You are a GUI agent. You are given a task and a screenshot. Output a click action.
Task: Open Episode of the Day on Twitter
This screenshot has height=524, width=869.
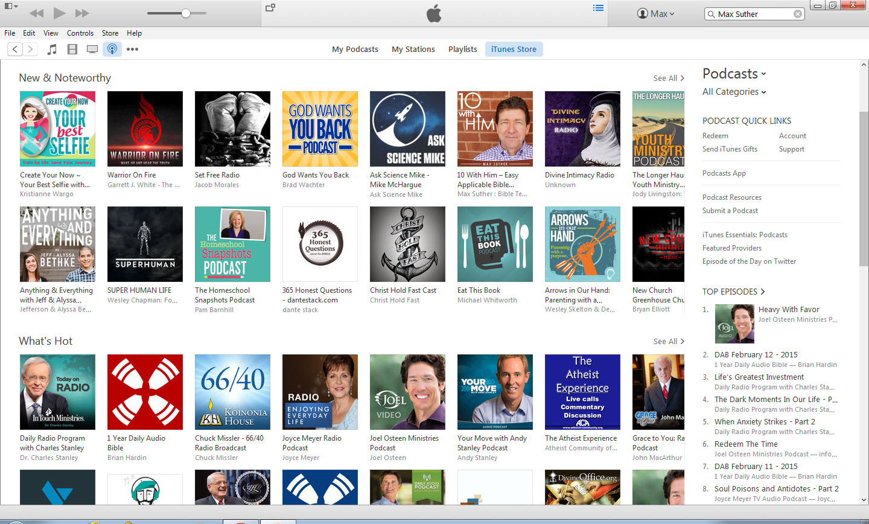pyautogui.click(x=749, y=261)
